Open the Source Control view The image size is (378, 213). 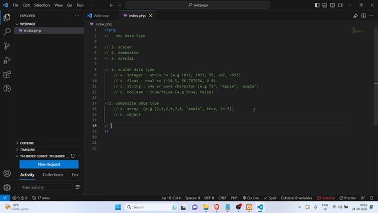pyautogui.click(x=7, y=46)
